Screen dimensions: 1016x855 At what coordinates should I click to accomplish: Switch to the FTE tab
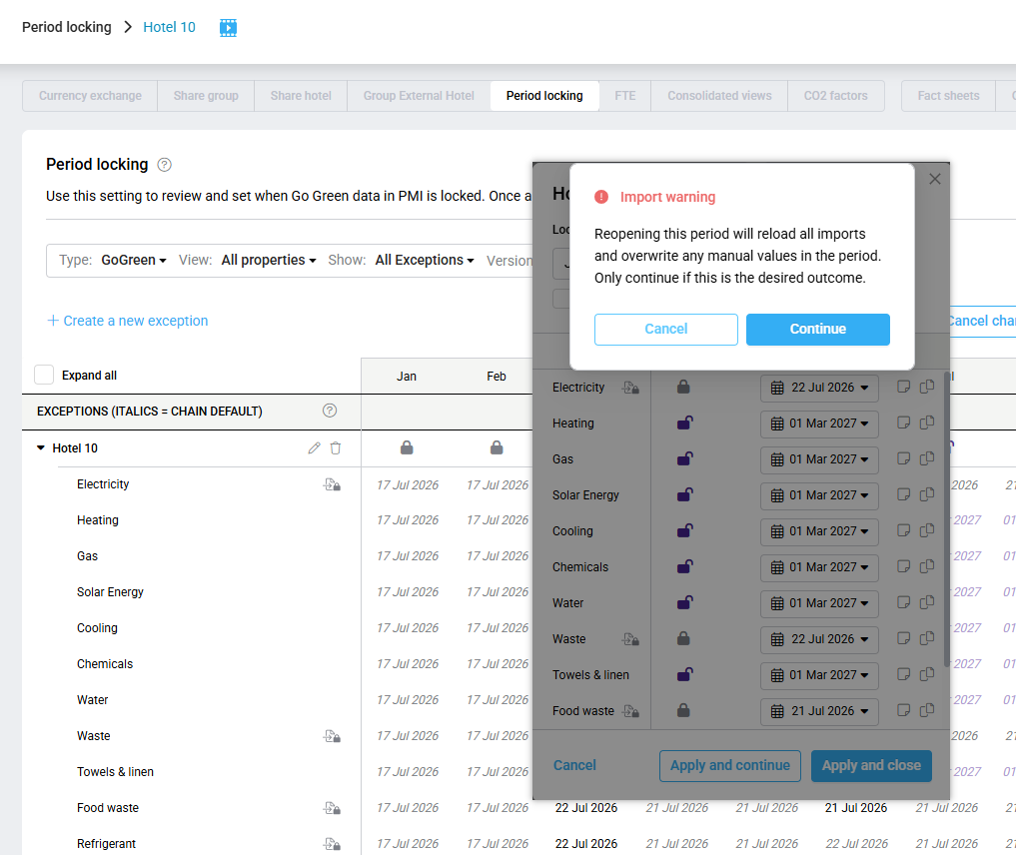click(625, 96)
